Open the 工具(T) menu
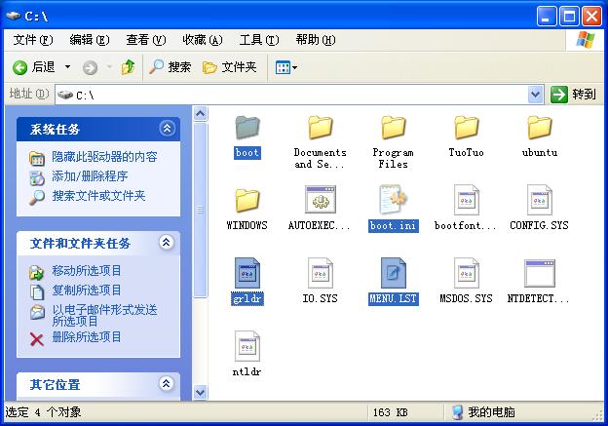The width and height of the screenshot is (608, 426). [259, 40]
